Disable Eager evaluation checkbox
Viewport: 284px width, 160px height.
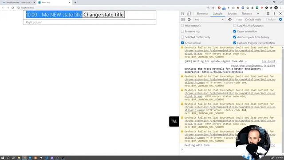[235, 32]
